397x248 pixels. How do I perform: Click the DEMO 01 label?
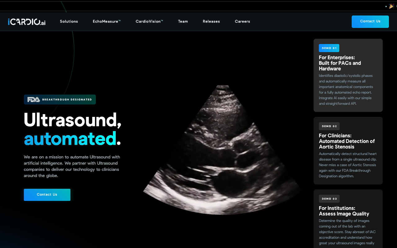point(329,48)
